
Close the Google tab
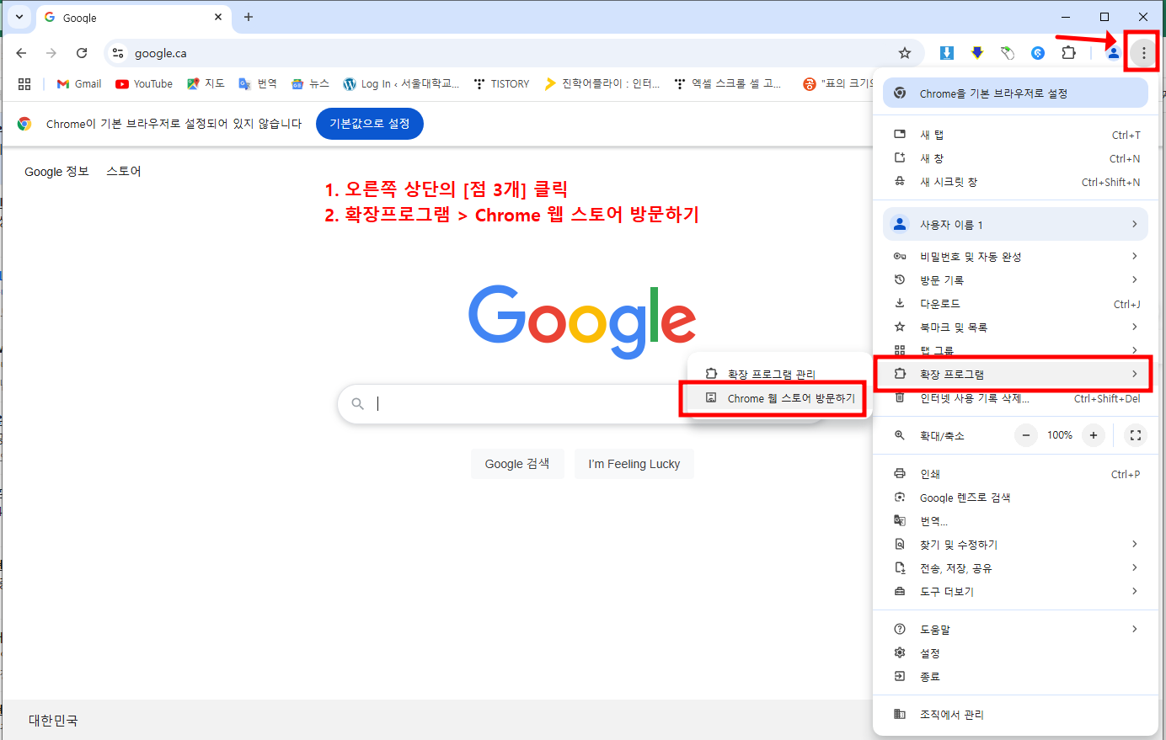pos(218,17)
